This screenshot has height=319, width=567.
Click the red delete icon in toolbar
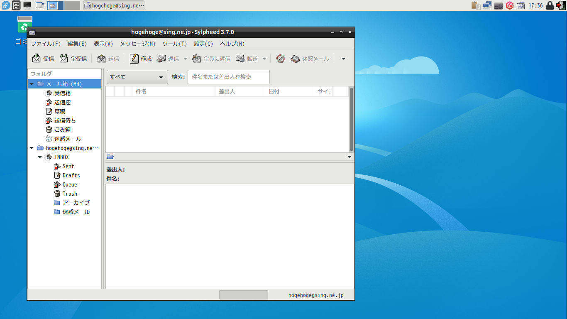(x=281, y=59)
